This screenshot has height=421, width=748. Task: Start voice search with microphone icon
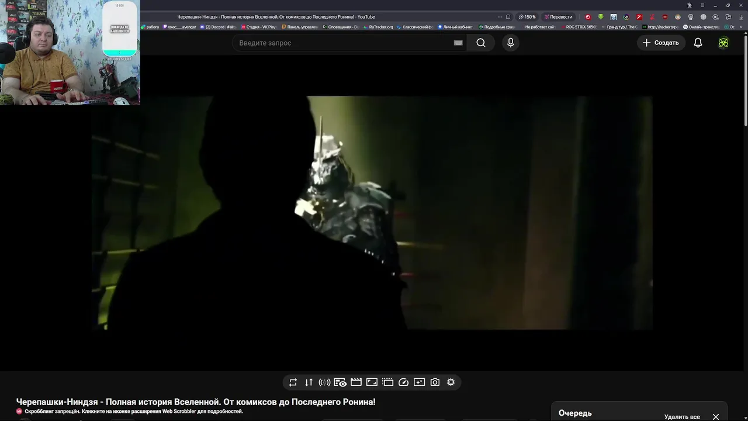coord(511,43)
